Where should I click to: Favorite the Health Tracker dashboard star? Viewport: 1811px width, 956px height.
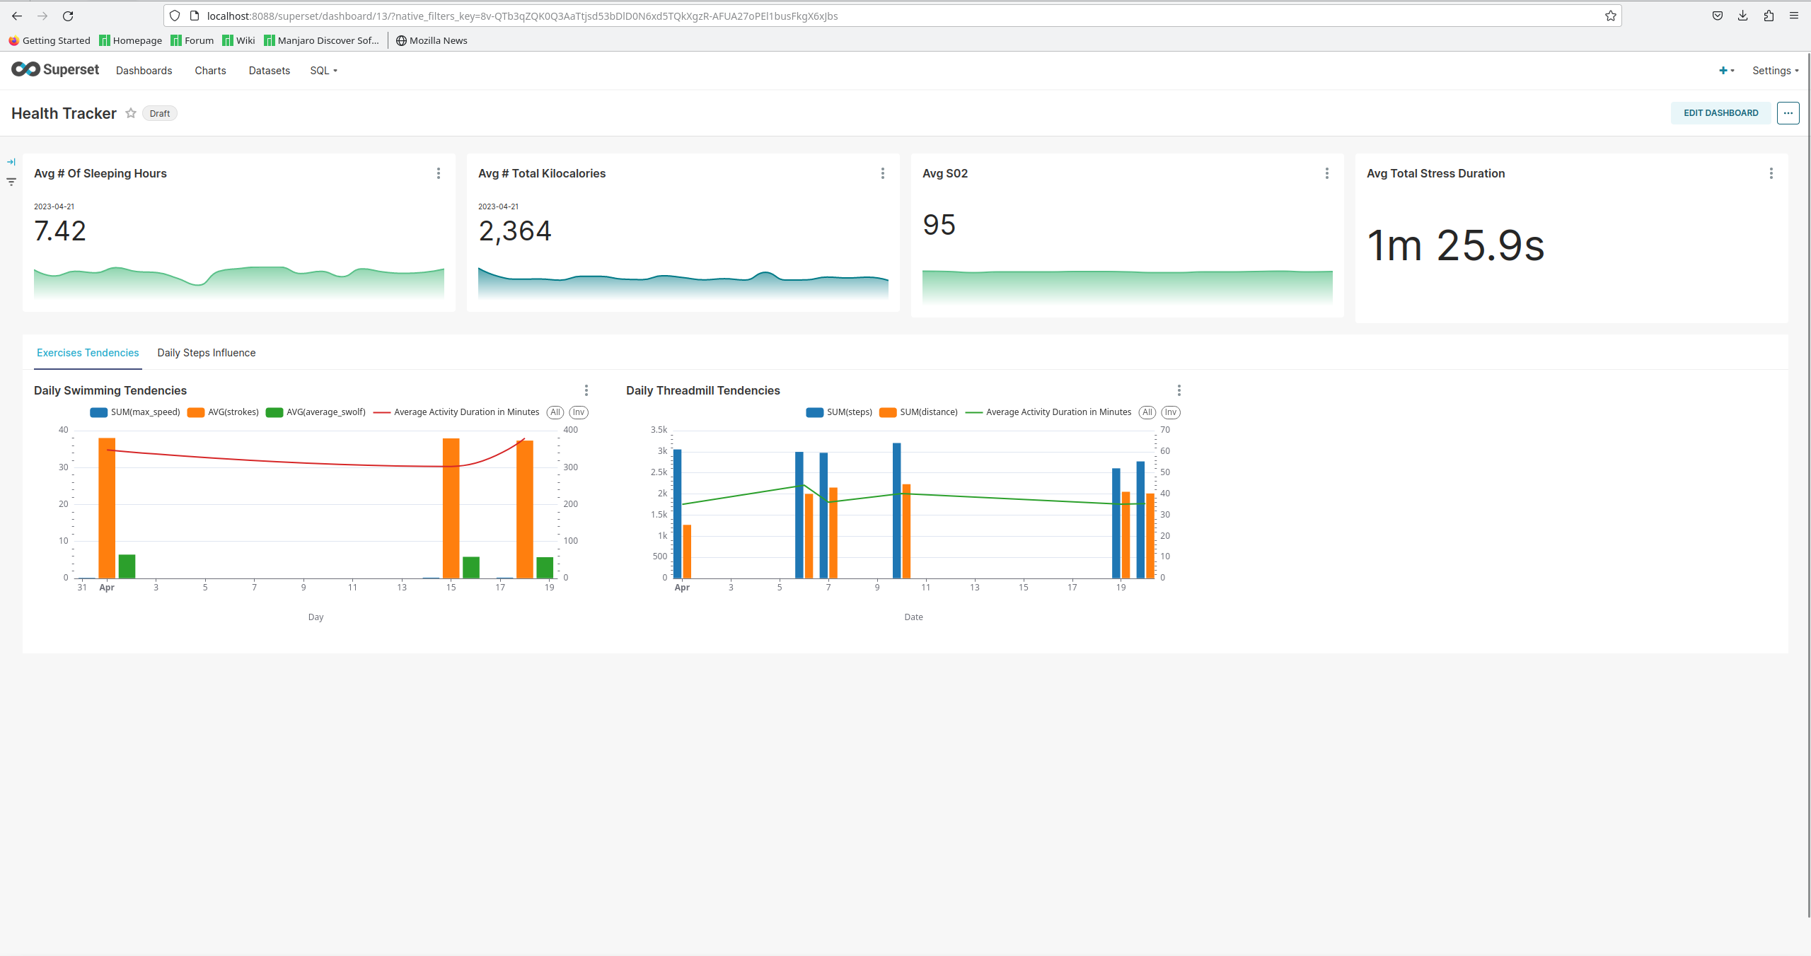point(131,113)
